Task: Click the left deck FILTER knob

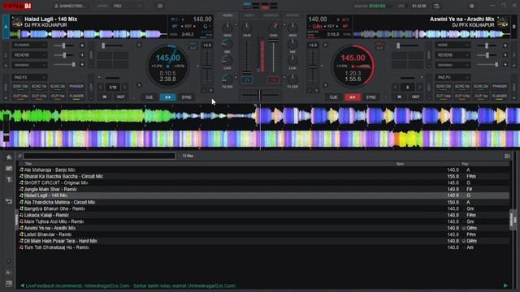Action: [227, 79]
